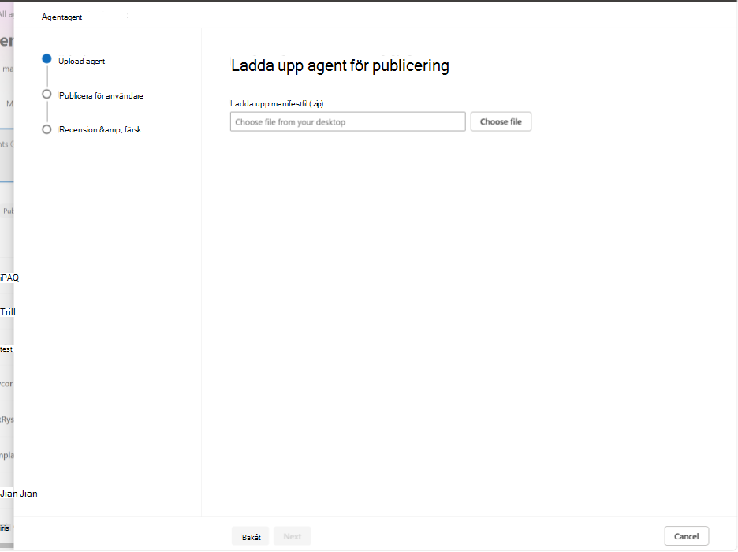Select the Recension & färsk step
Image resolution: width=738 pixels, height=552 pixels.
coord(100,129)
